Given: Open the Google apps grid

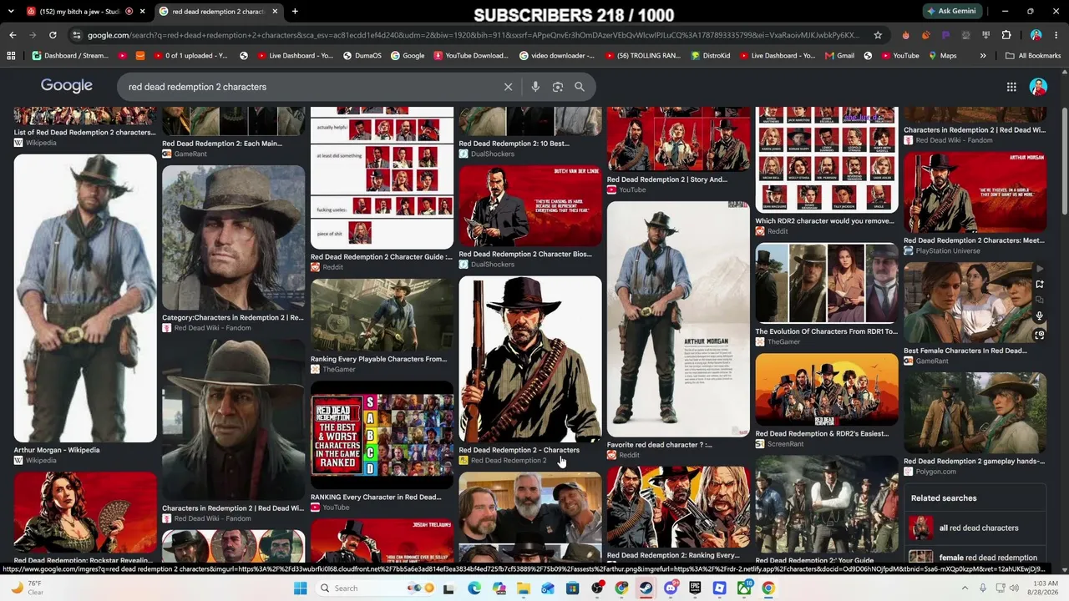Looking at the screenshot, I should 1011,87.
